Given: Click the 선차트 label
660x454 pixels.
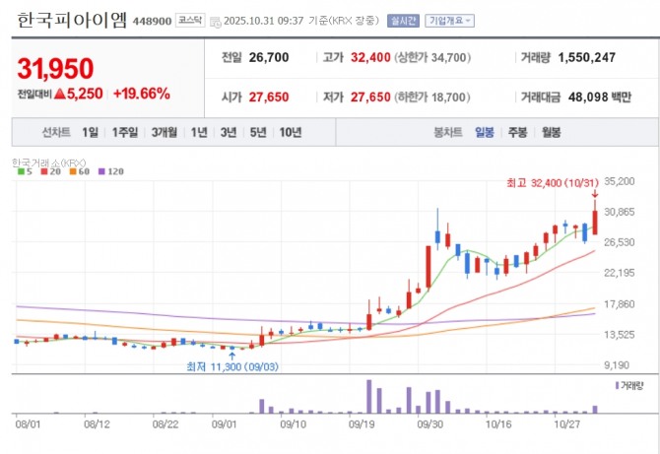Looking at the screenshot, I should point(56,133).
